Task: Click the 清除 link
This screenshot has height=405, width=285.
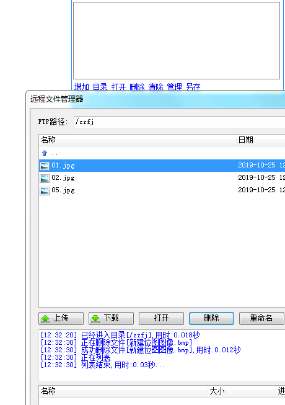Action: [x=156, y=87]
